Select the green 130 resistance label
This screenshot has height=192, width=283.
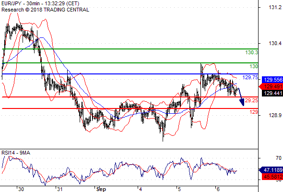254,66
